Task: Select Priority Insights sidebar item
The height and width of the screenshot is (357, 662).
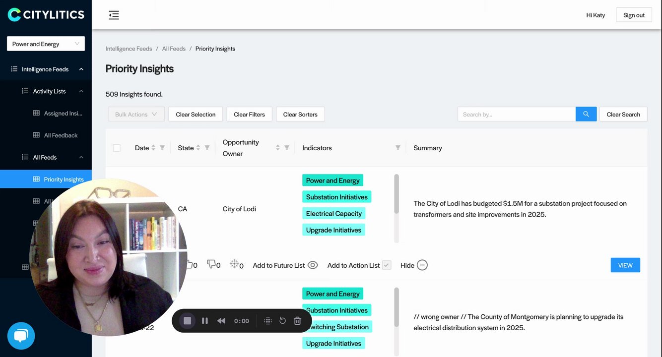Action: 46,179
